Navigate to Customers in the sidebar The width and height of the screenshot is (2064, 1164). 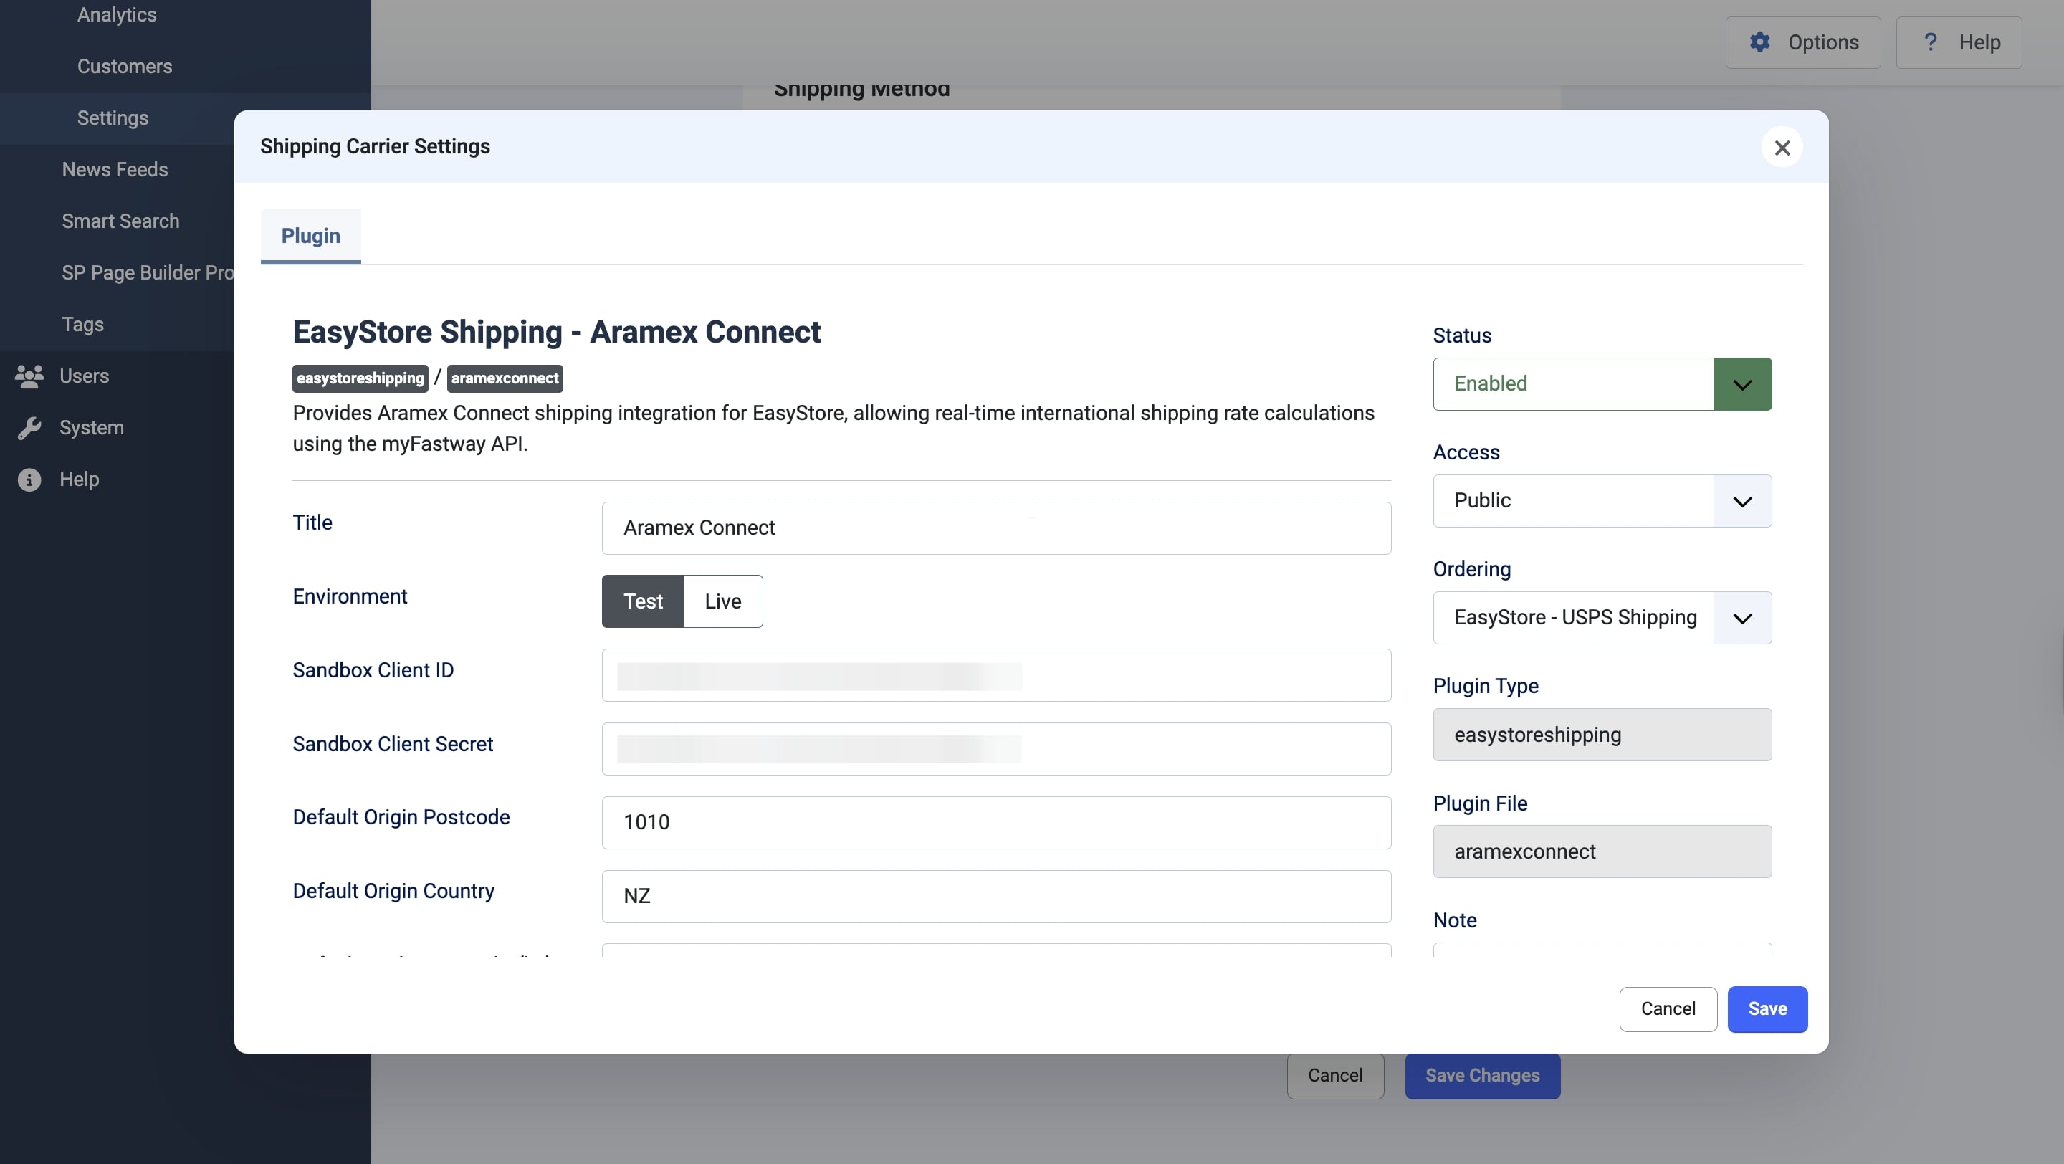point(124,66)
